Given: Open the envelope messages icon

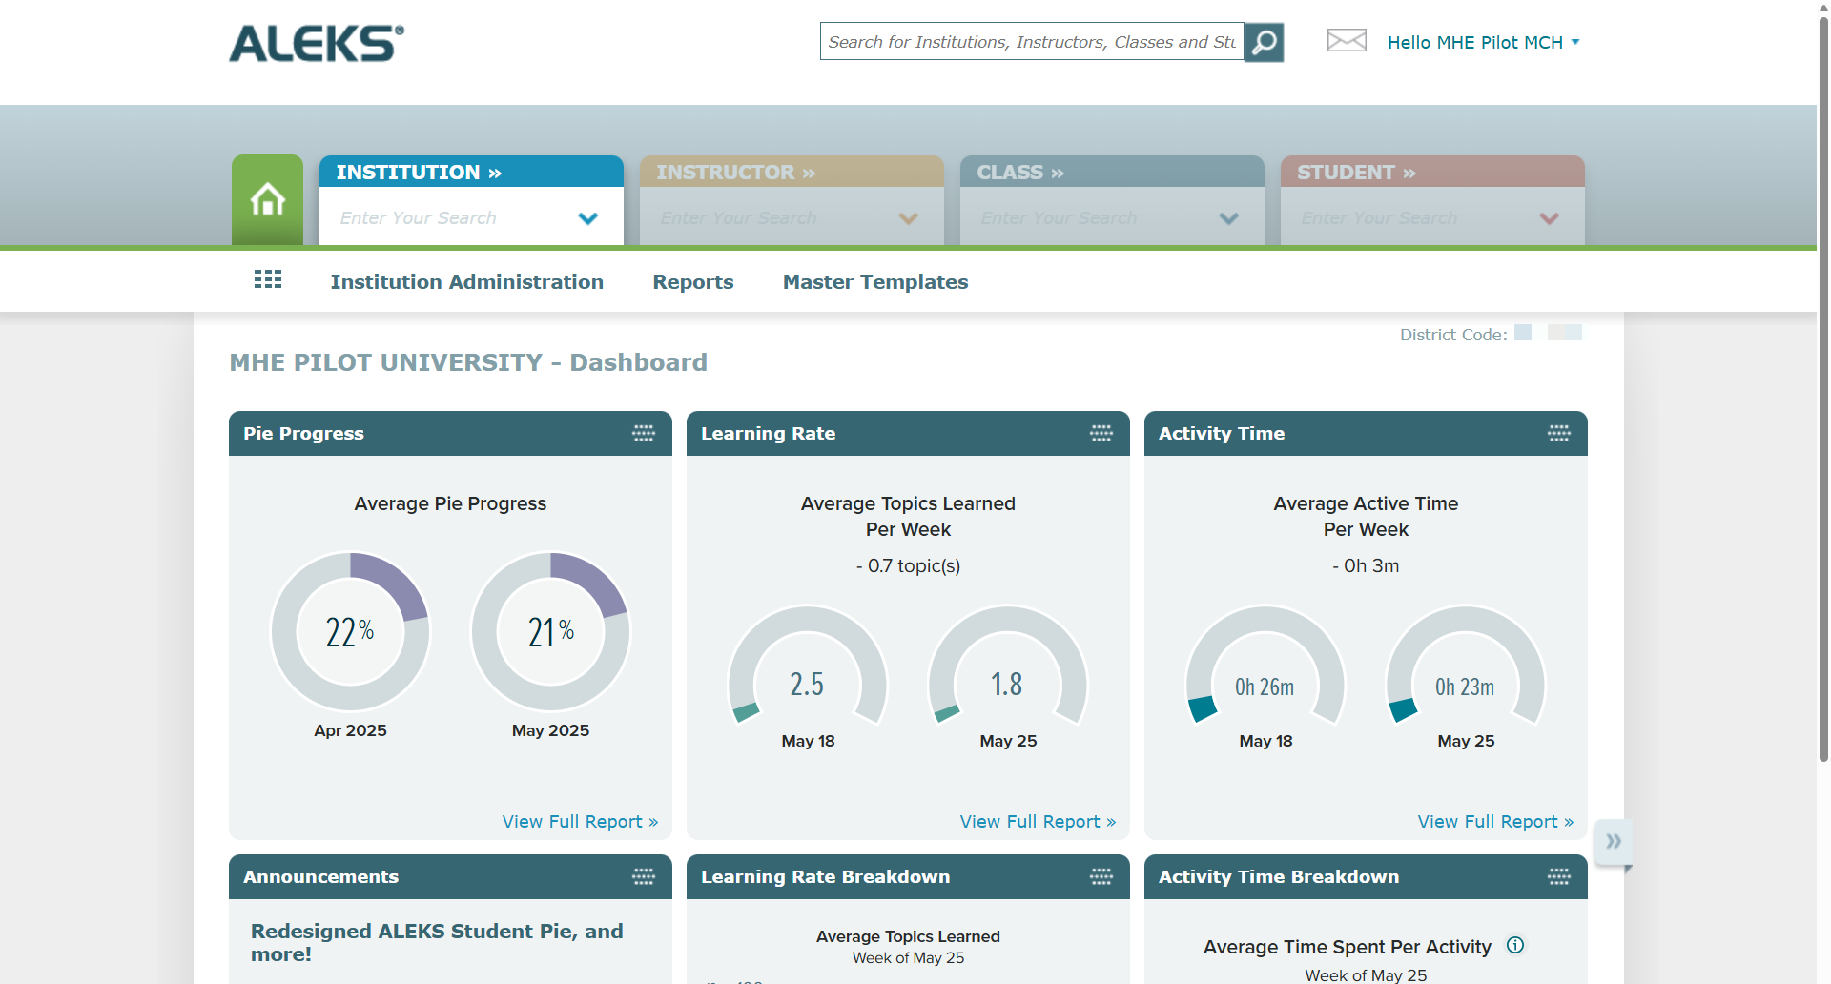Looking at the screenshot, I should pyautogui.click(x=1347, y=41).
